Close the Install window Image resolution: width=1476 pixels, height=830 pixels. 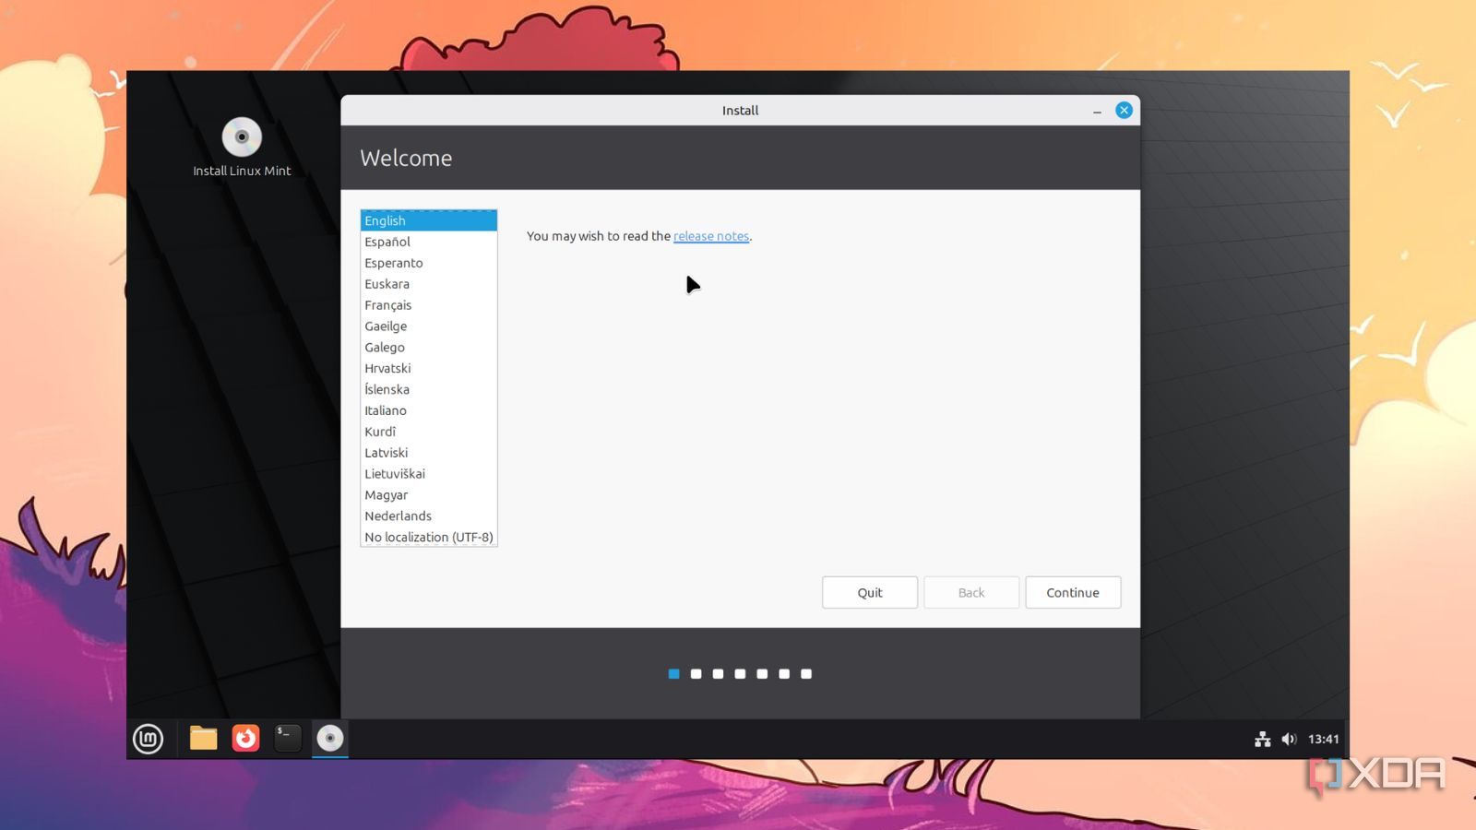point(1124,110)
